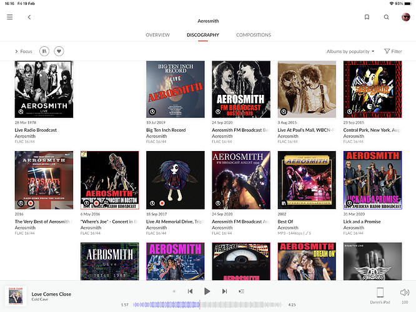Open Best Of album cover
This screenshot has width=416, height=312.
(x=307, y=180)
